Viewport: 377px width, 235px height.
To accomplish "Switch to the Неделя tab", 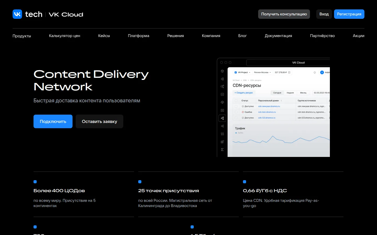I will pyautogui.click(x=290, y=93).
